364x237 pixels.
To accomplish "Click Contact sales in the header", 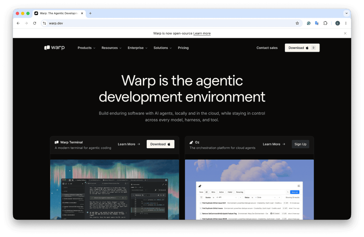I will tap(267, 48).
